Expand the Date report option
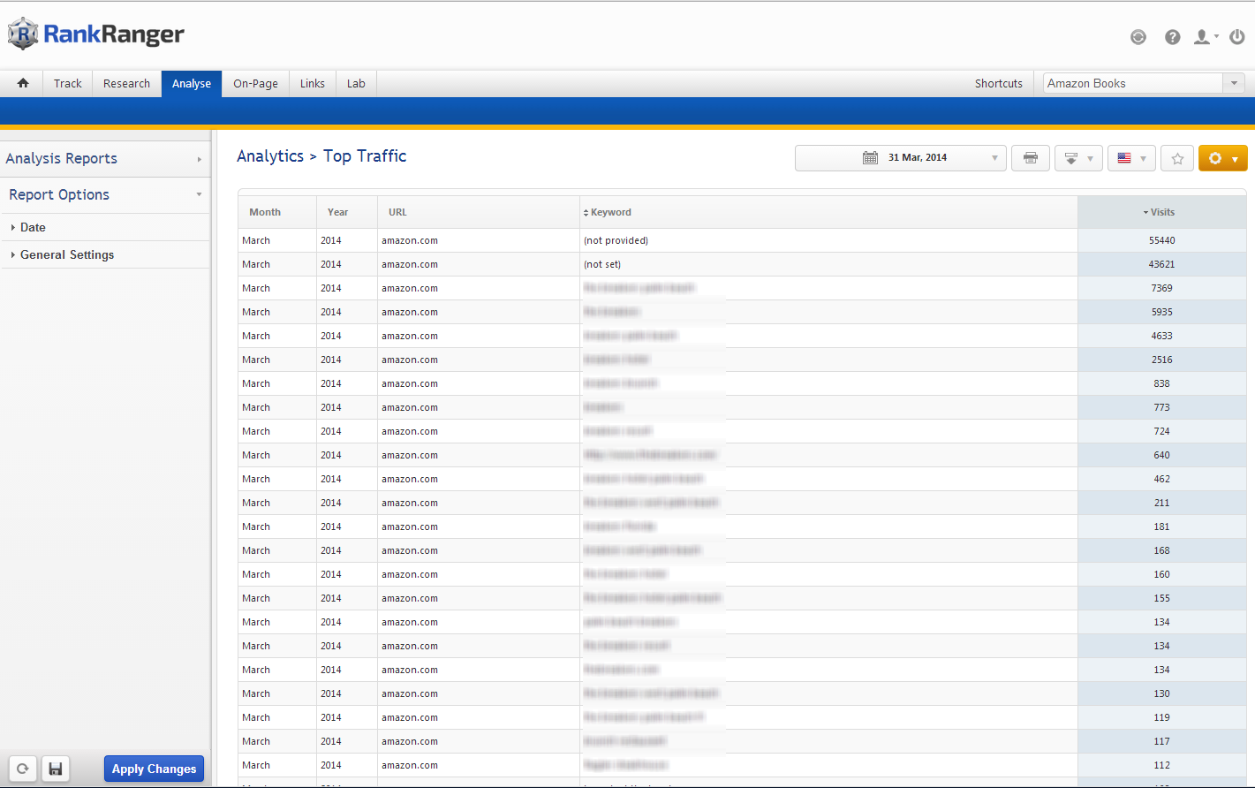This screenshot has height=788, width=1255. 33,227
